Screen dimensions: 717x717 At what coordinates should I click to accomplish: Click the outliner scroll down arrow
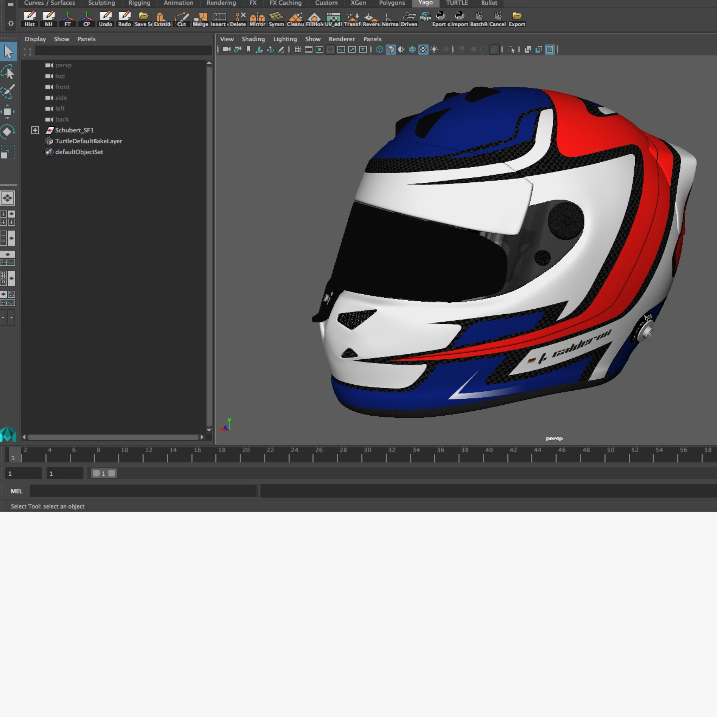[x=209, y=430]
